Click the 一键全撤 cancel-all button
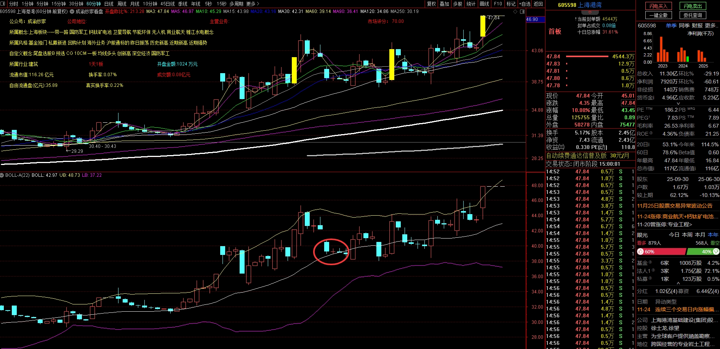The height and width of the screenshot is (349, 720). (658, 15)
